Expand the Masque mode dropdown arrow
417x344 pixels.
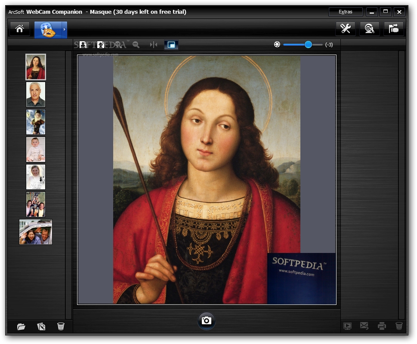(x=65, y=30)
